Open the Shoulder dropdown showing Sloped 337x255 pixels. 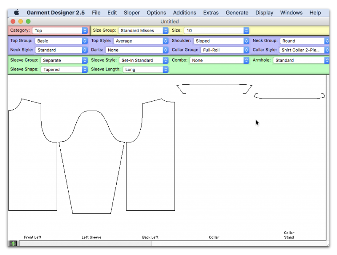[x=221, y=41]
